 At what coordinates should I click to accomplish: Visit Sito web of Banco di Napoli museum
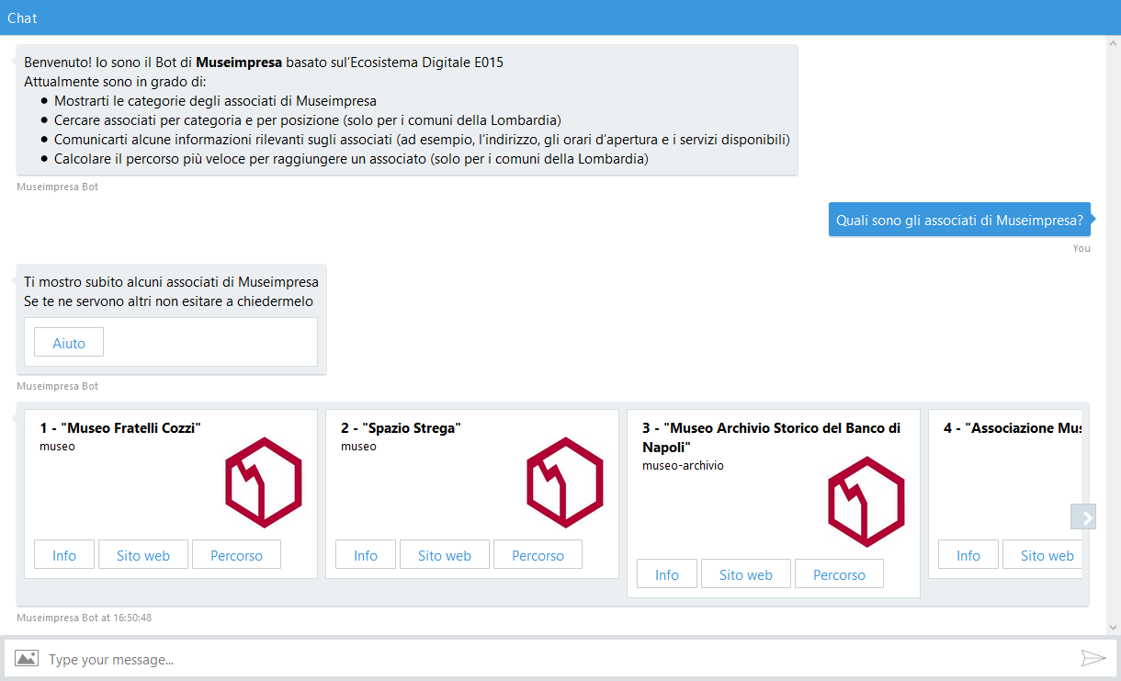(746, 574)
